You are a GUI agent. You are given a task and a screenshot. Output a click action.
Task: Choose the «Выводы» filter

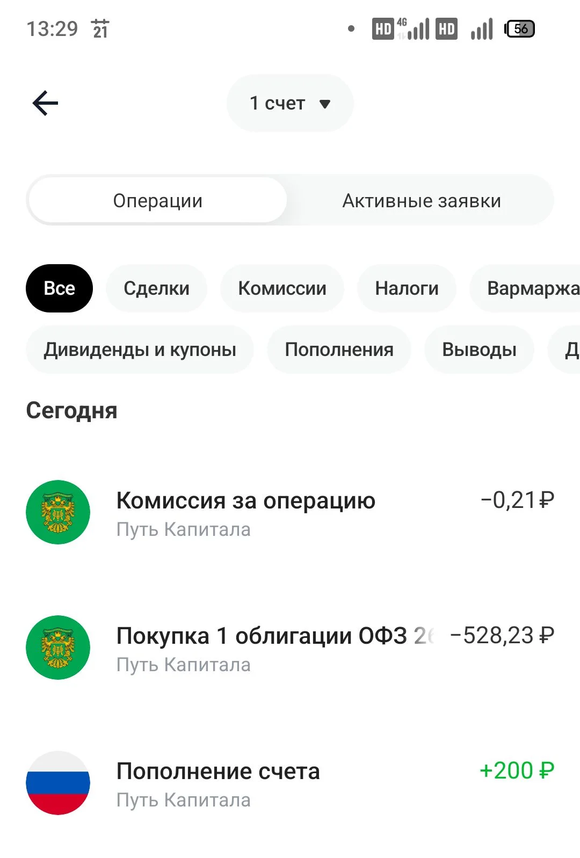479,350
